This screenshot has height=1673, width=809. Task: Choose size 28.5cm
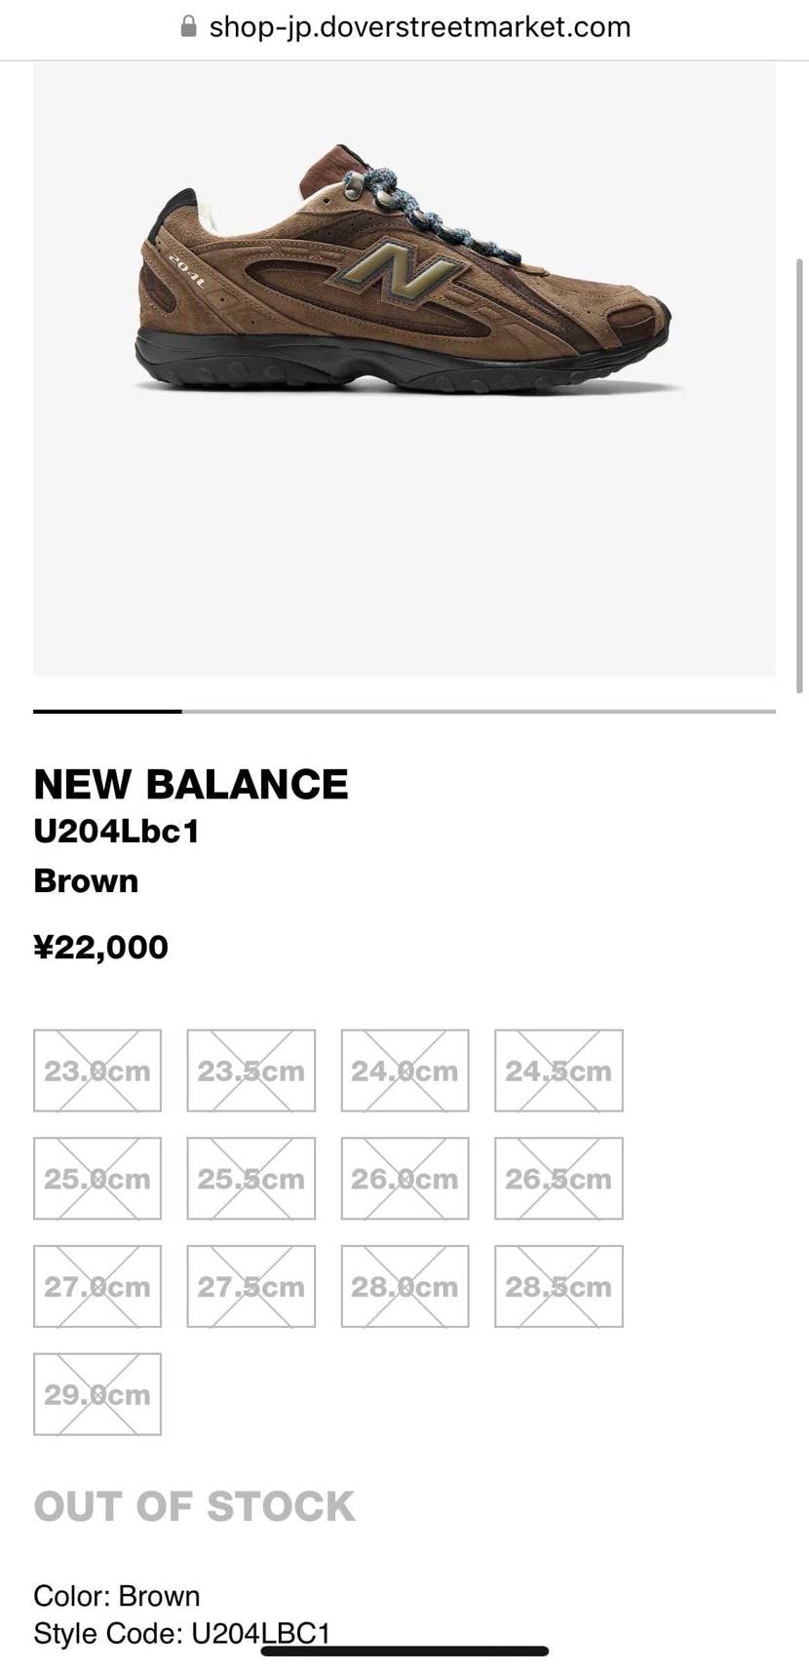559,1286
